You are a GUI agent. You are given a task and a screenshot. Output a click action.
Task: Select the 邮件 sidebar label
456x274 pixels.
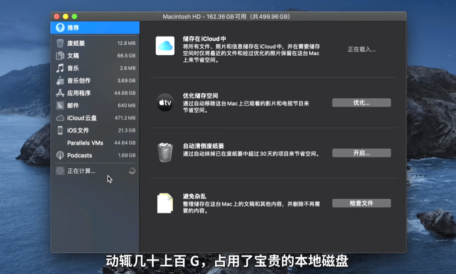coord(73,106)
